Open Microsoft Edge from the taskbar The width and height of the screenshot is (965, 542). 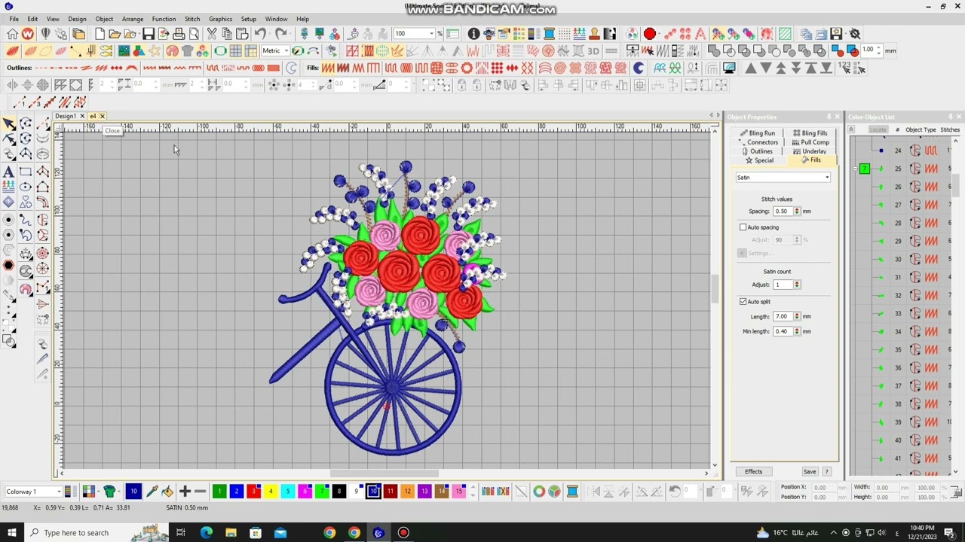tap(207, 533)
